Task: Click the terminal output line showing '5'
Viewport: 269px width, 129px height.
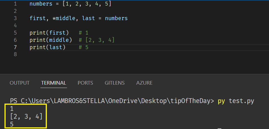Action: tap(12, 124)
